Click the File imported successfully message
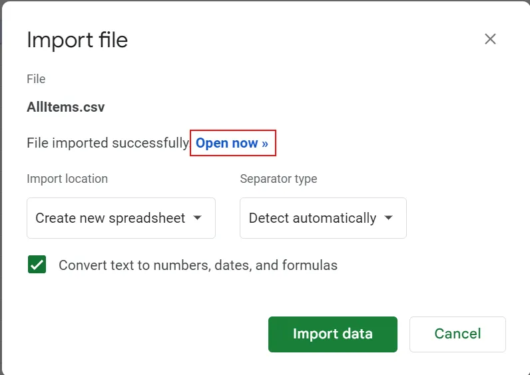The image size is (530, 375). [108, 143]
